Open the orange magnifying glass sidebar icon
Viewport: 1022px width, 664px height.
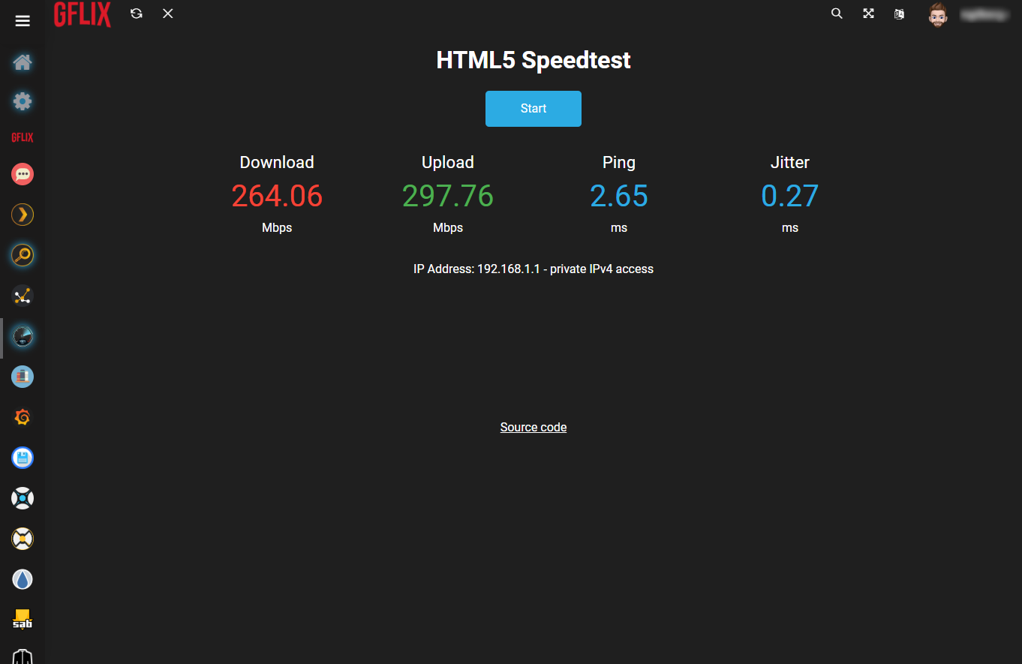23,256
